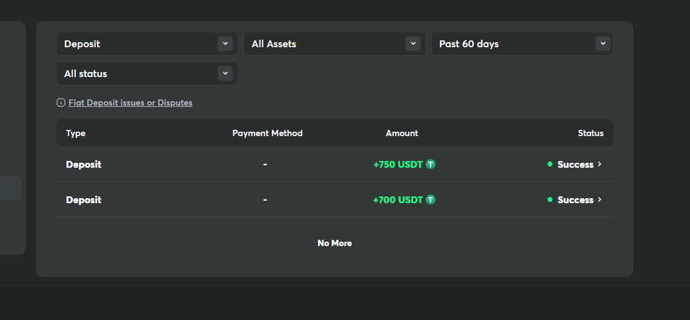
Task: Open details arrow for the 700 USDT deposit
Action: pos(600,200)
